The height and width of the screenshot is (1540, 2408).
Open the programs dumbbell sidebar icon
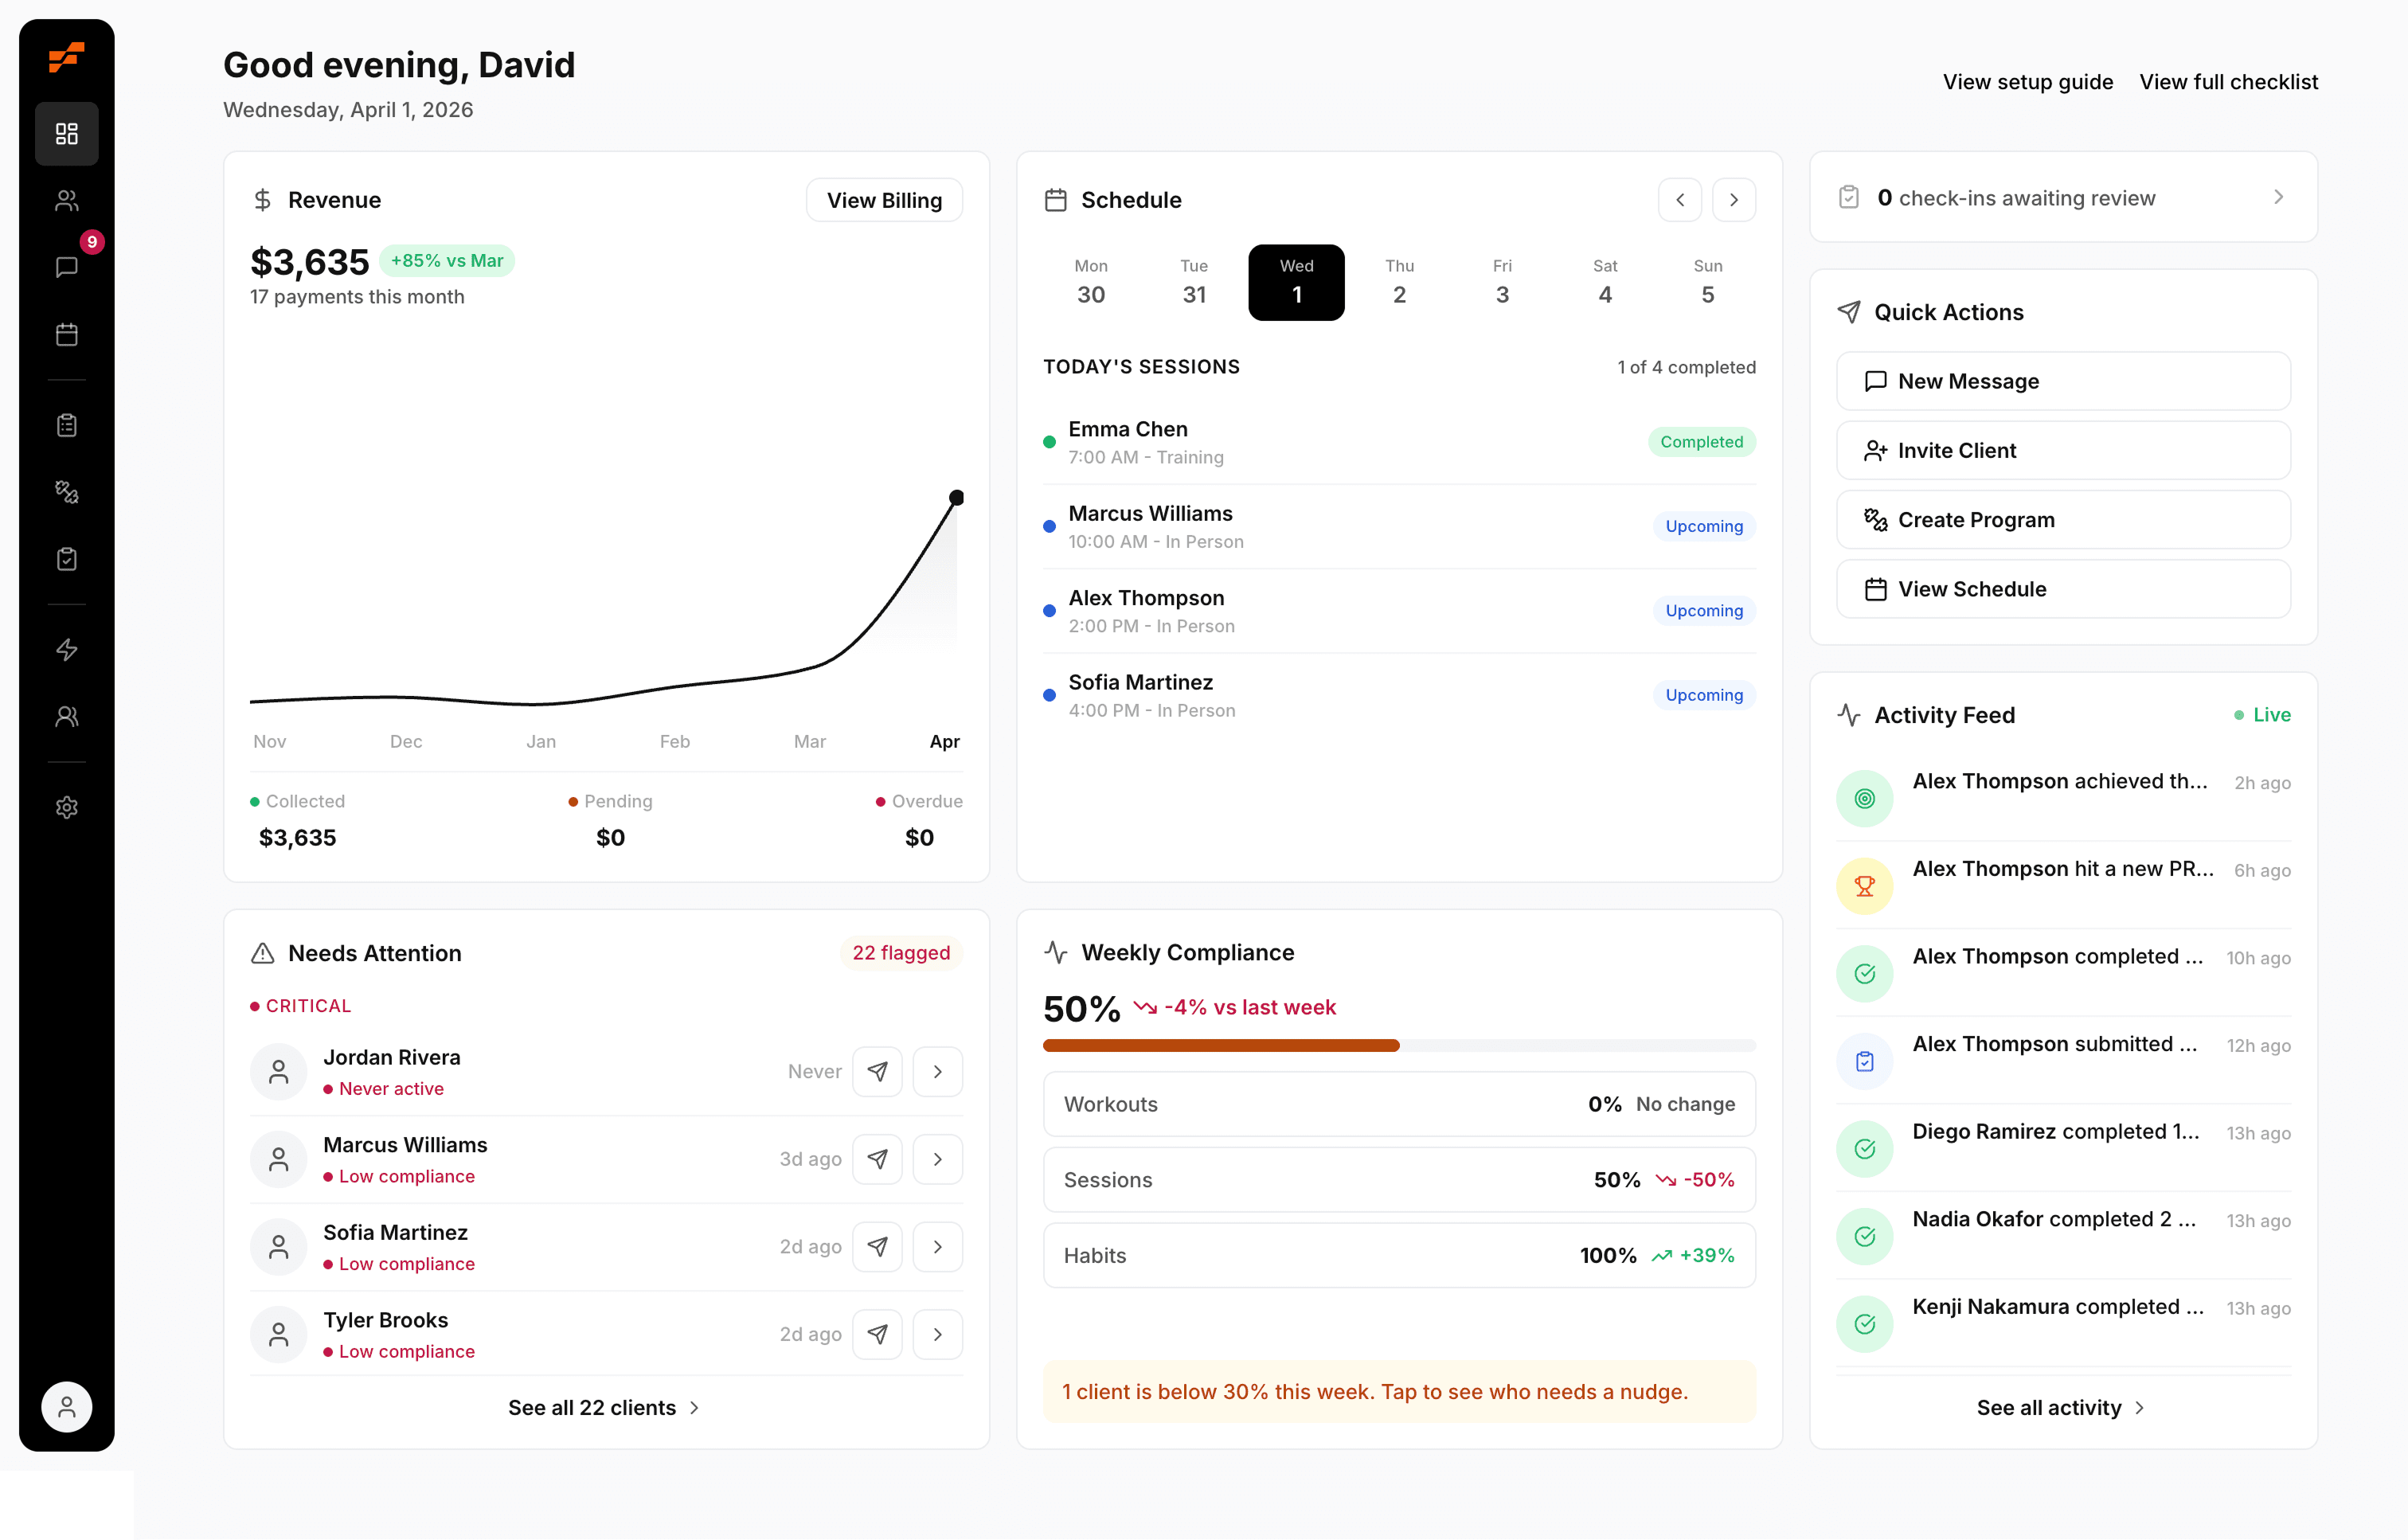67,491
